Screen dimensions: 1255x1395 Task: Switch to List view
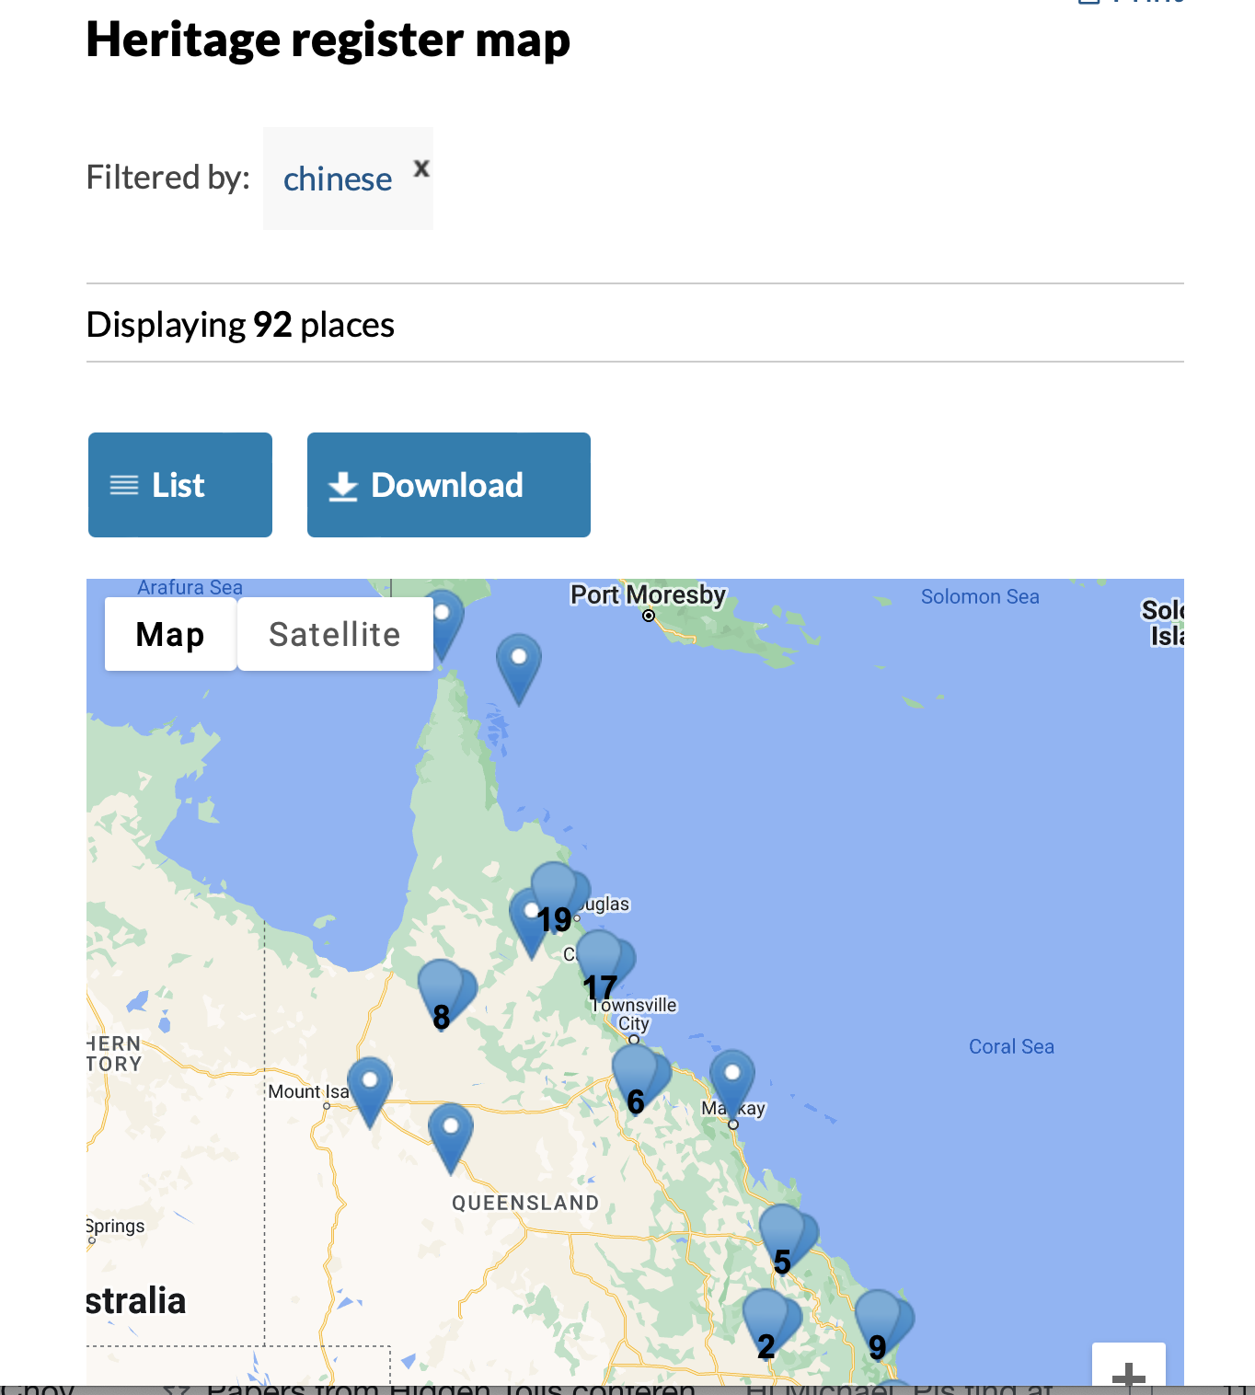click(x=180, y=485)
